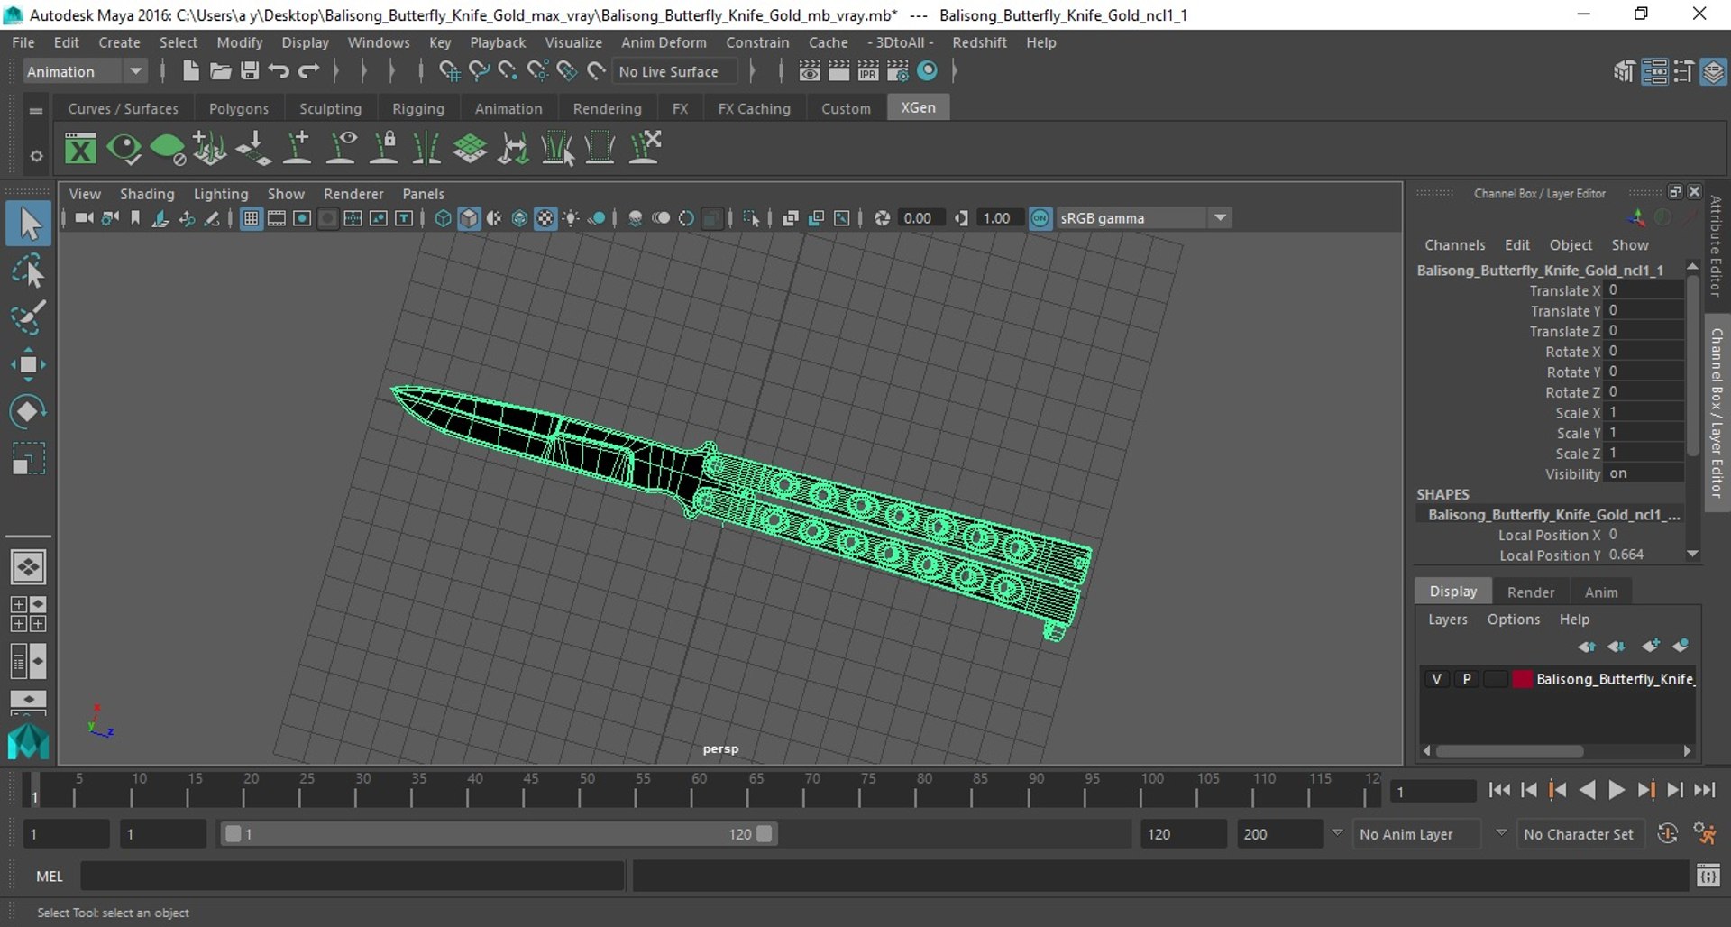
Task: Click the Save Scene icon
Action: coord(250,71)
